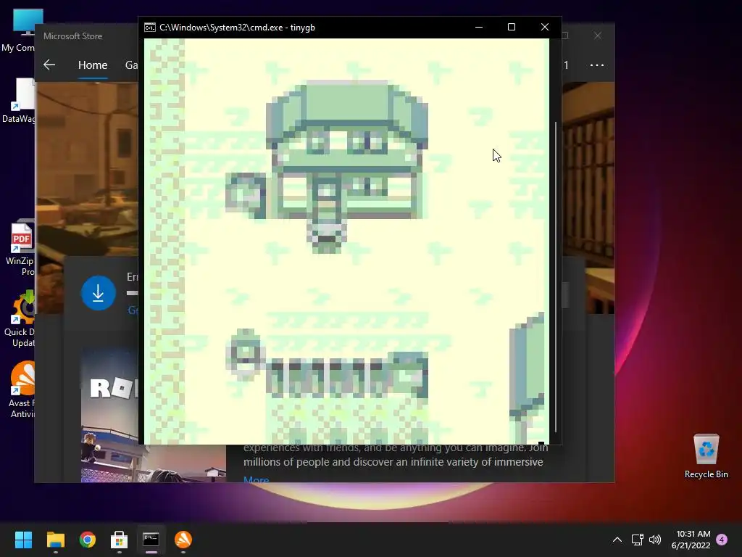Go back using Microsoft Store back arrow
742x557 pixels.
49,65
